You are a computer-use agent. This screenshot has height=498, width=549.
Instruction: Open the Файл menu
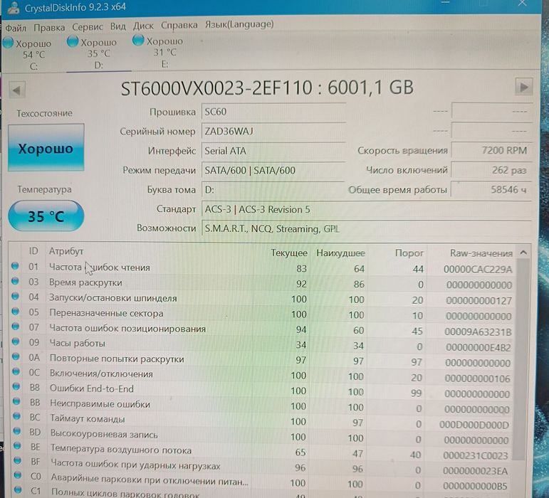16,28
